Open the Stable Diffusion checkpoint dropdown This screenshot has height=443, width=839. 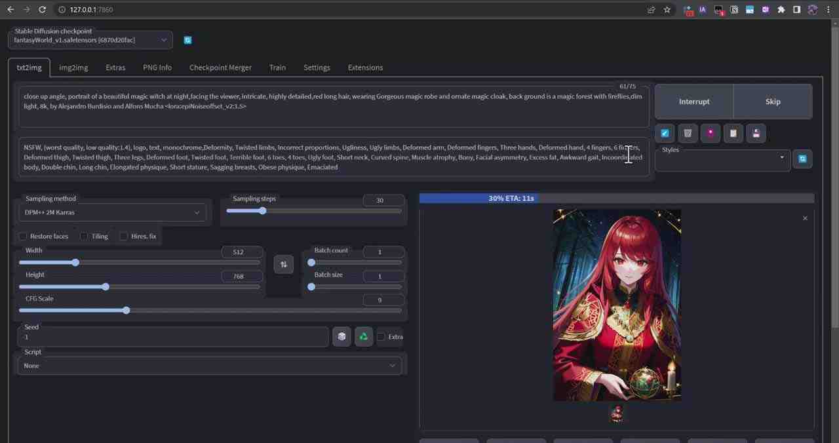point(90,40)
